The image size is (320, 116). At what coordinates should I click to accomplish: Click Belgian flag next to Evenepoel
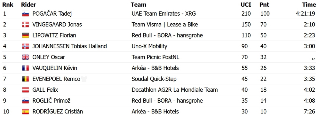[x=26, y=79]
